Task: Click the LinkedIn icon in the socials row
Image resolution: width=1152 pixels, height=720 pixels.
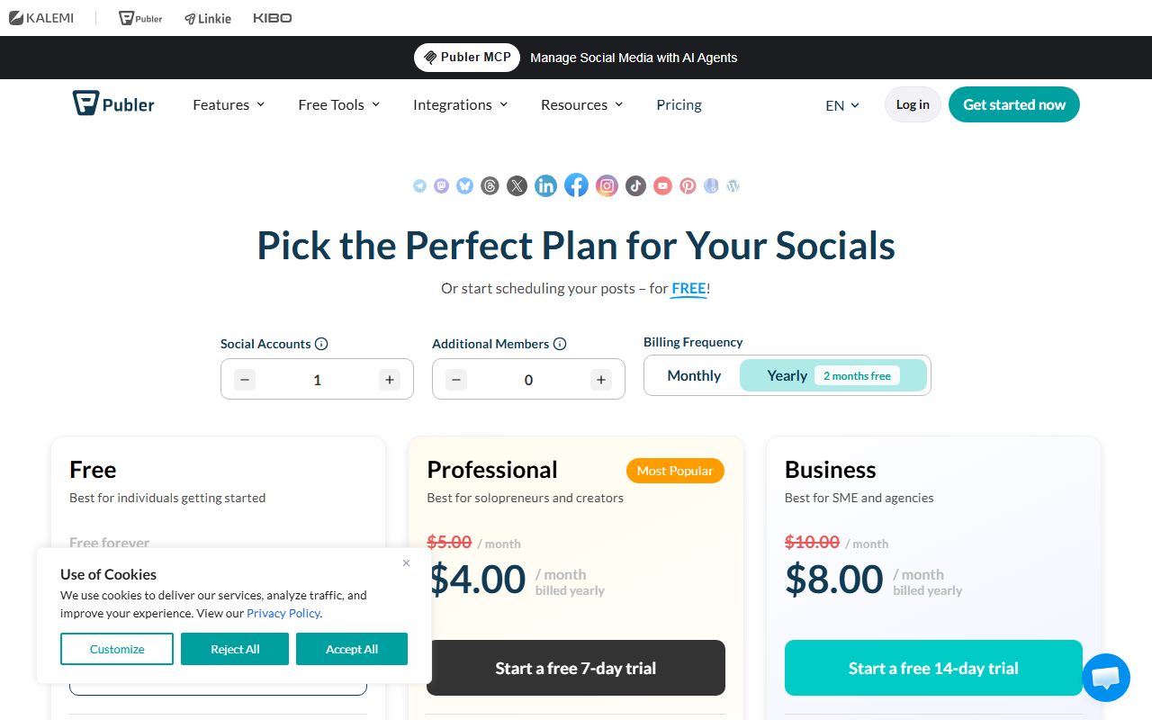Action: pyautogui.click(x=545, y=185)
